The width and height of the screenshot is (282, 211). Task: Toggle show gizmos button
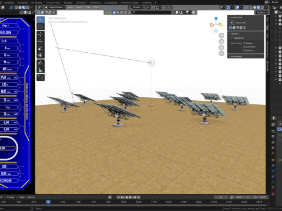(228, 8)
